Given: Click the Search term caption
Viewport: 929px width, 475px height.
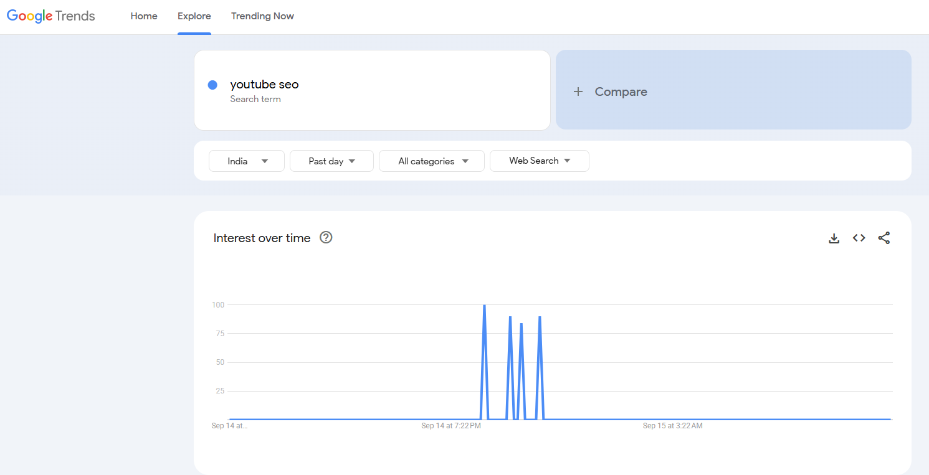Looking at the screenshot, I should coord(255,99).
